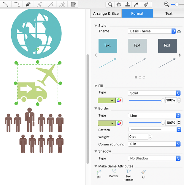Open Fill color wheel picker
This screenshot has height=185, width=184.
click(x=119, y=101)
